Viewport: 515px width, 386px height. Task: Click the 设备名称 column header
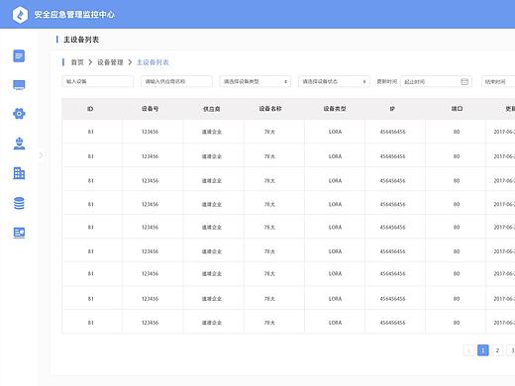[270, 109]
